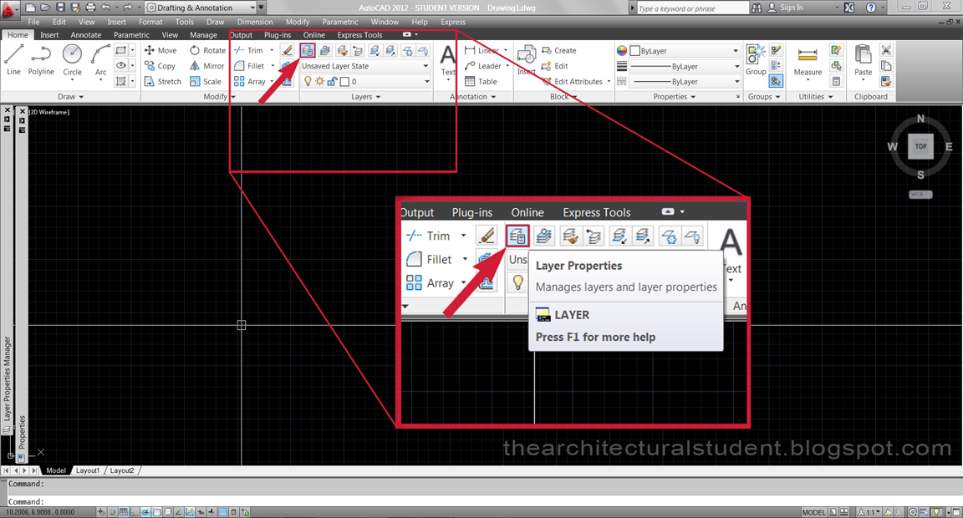Click the Undo arrow in quick access toolbar
This screenshot has width=963, height=518.
click(105, 8)
